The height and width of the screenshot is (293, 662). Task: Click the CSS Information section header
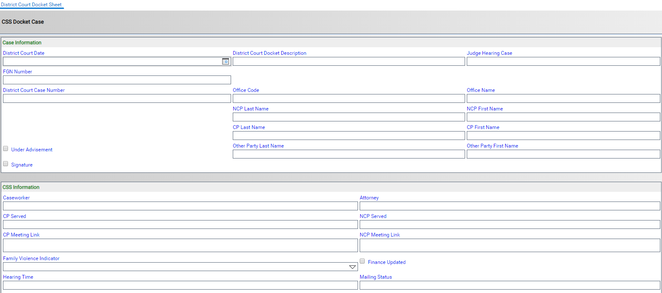[21, 187]
